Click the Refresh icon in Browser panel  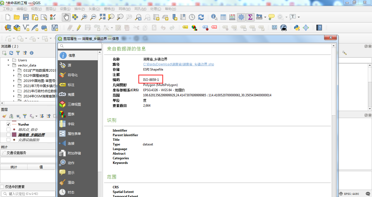pyautogui.click(x=11, y=53)
